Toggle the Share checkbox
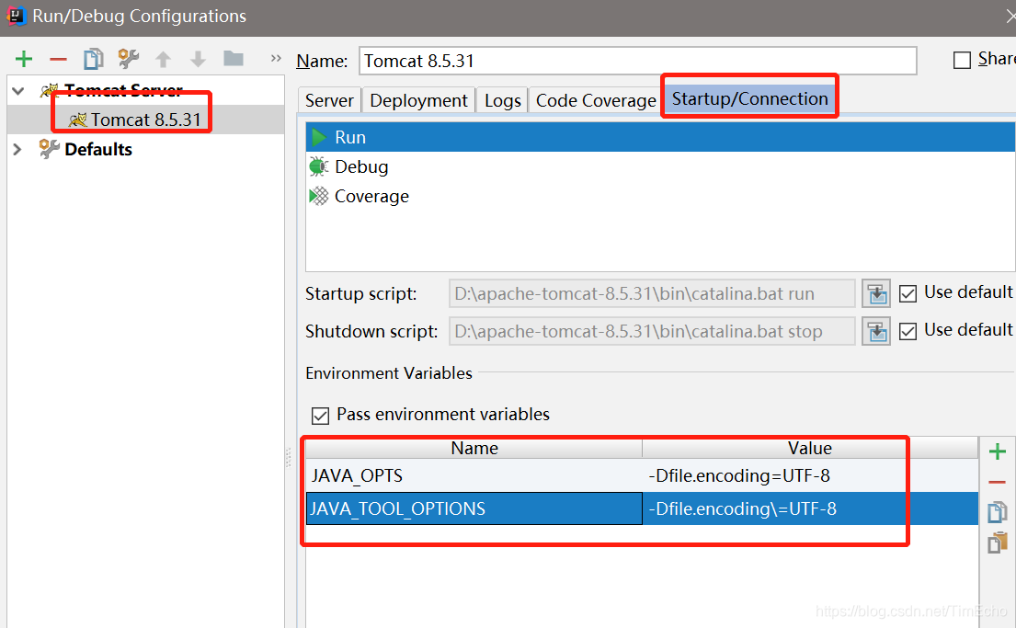 coord(963,61)
